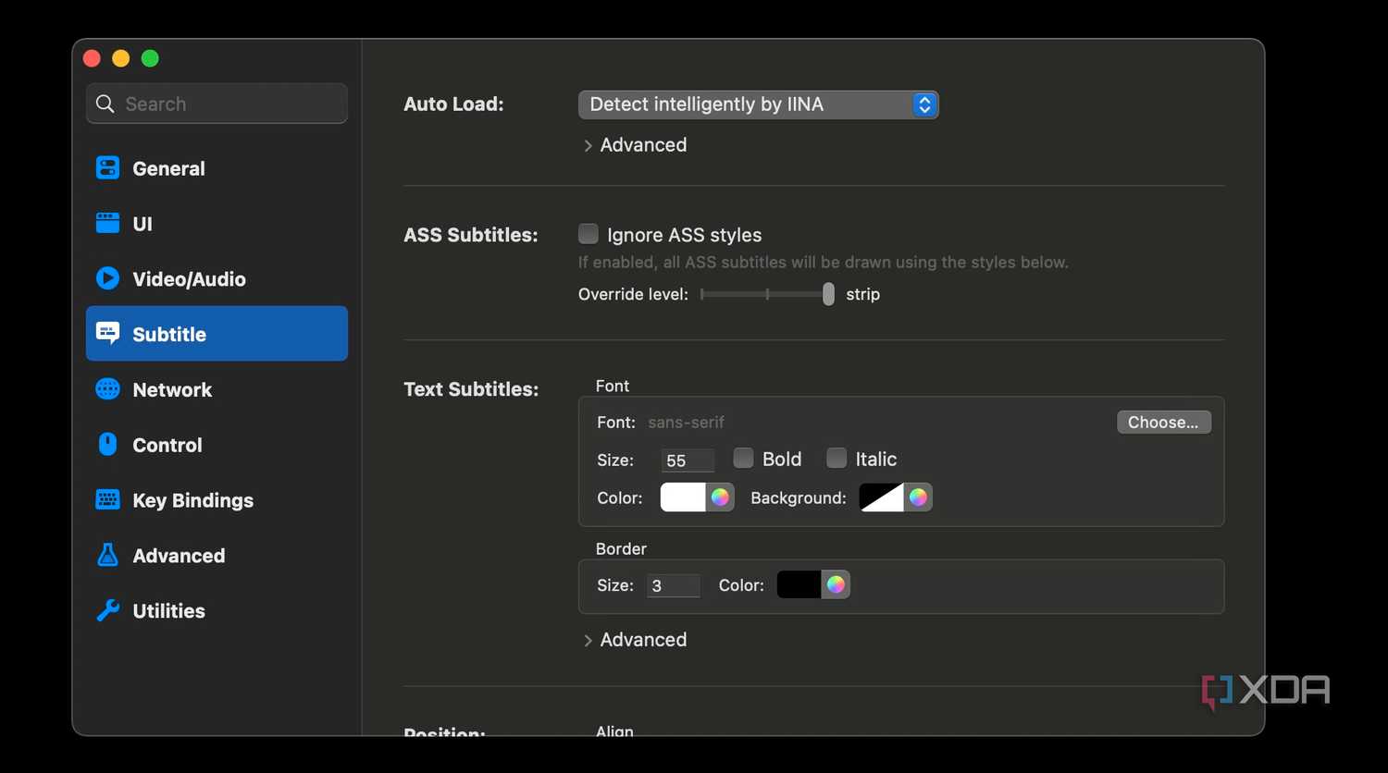The height and width of the screenshot is (773, 1388).
Task: Click the Background color swatch
Action: point(882,497)
